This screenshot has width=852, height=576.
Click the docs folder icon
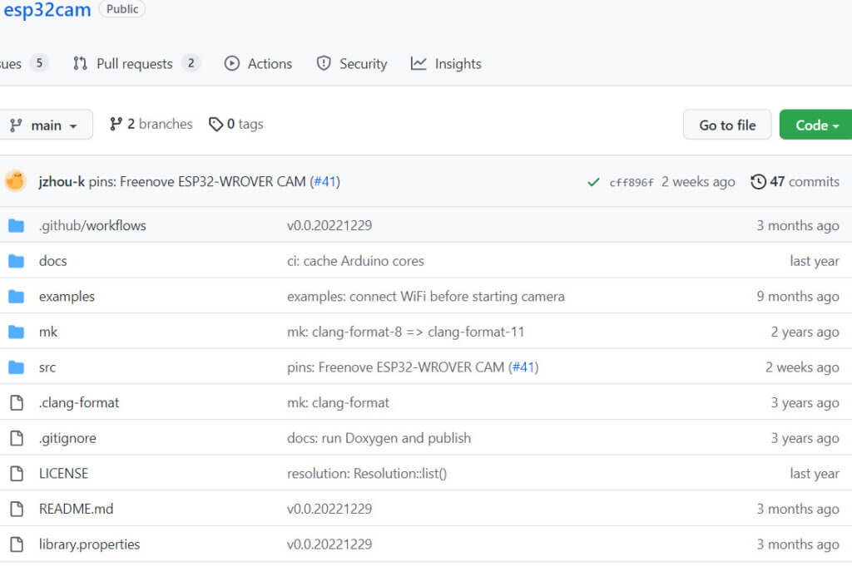point(16,261)
